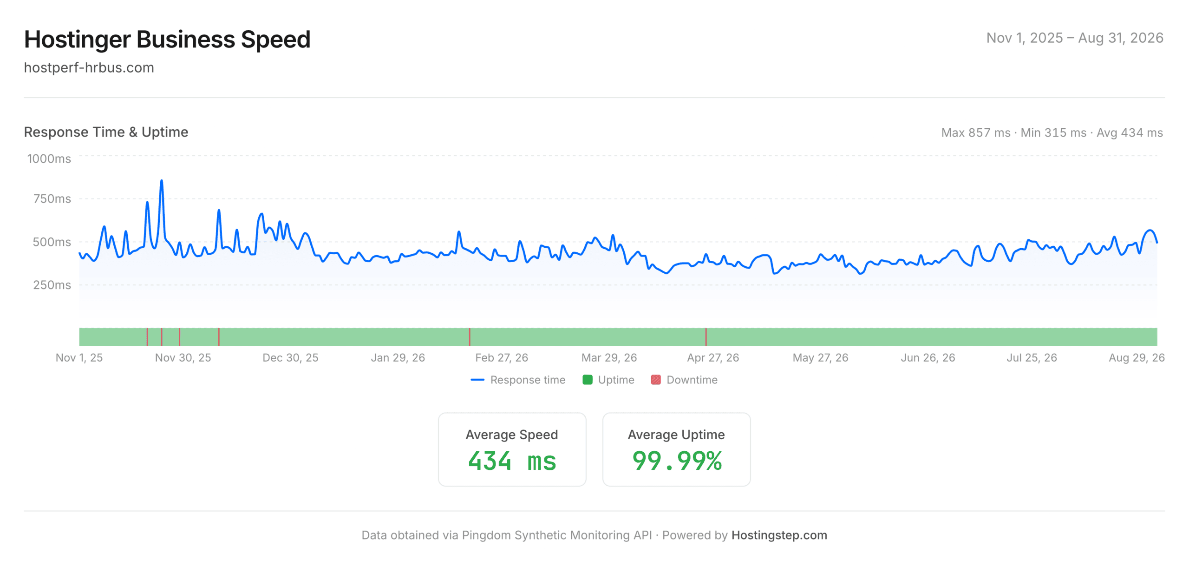Click the Feb 27, 26 axis label
Image resolution: width=1189 pixels, height=567 pixels.
pos(502,357)
